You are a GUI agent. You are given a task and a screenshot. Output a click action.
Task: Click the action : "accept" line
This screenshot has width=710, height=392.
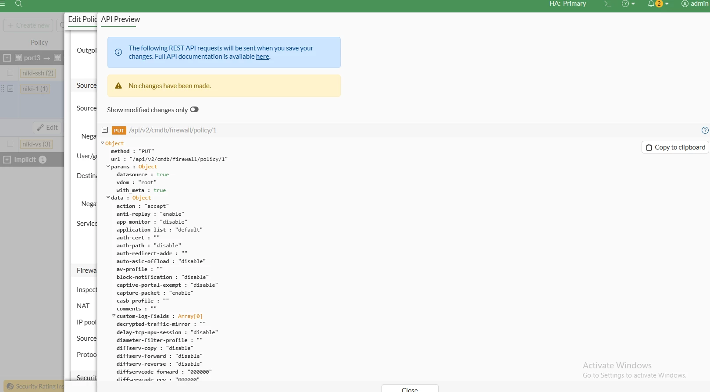coord(143,206)
